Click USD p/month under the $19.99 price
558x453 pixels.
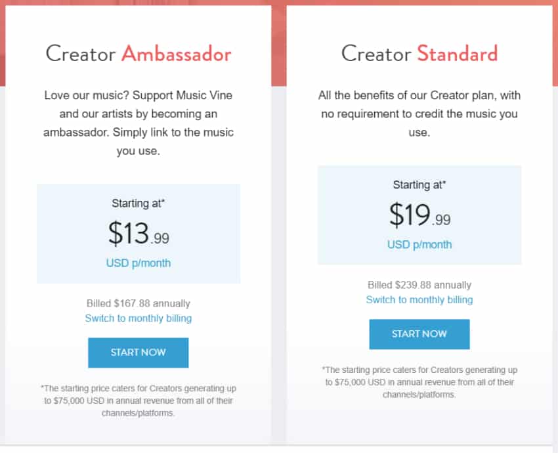(x=419, y=245)
